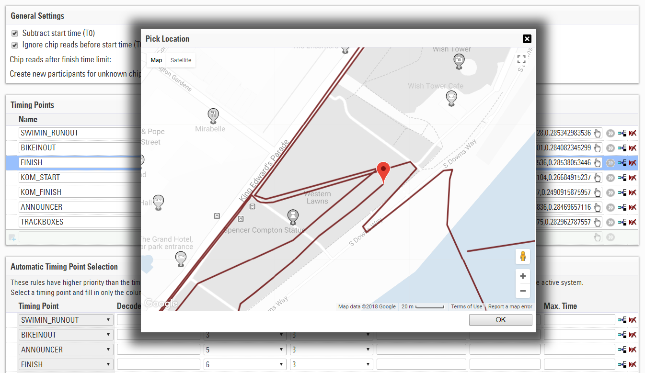Click the Wish Tower Cafe map marker
The height and width of the screenshot is (373, 645).
[451, 98]
